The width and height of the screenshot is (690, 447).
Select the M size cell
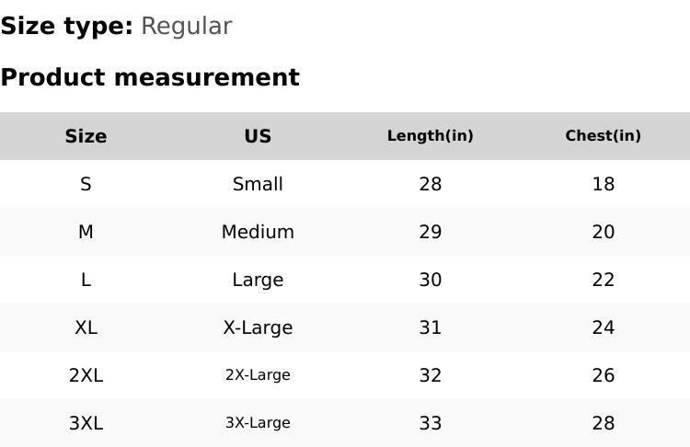tap(86, 232)
